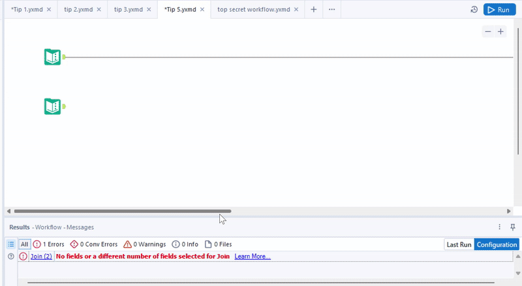Viewport: 522px width, 286px height.
Task: Toggle the results messages list view icon
Action: [11, 244]
